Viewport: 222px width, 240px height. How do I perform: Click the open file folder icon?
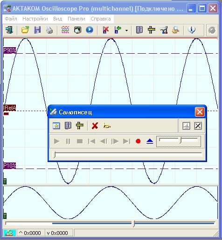click(25, 29)
